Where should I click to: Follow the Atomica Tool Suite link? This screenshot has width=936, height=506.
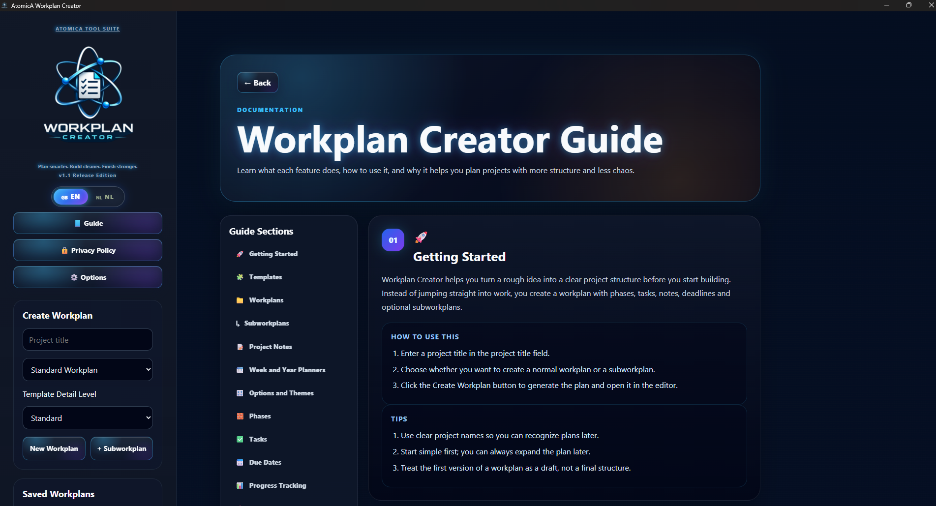pyautogui.click(x=88, y=29)
